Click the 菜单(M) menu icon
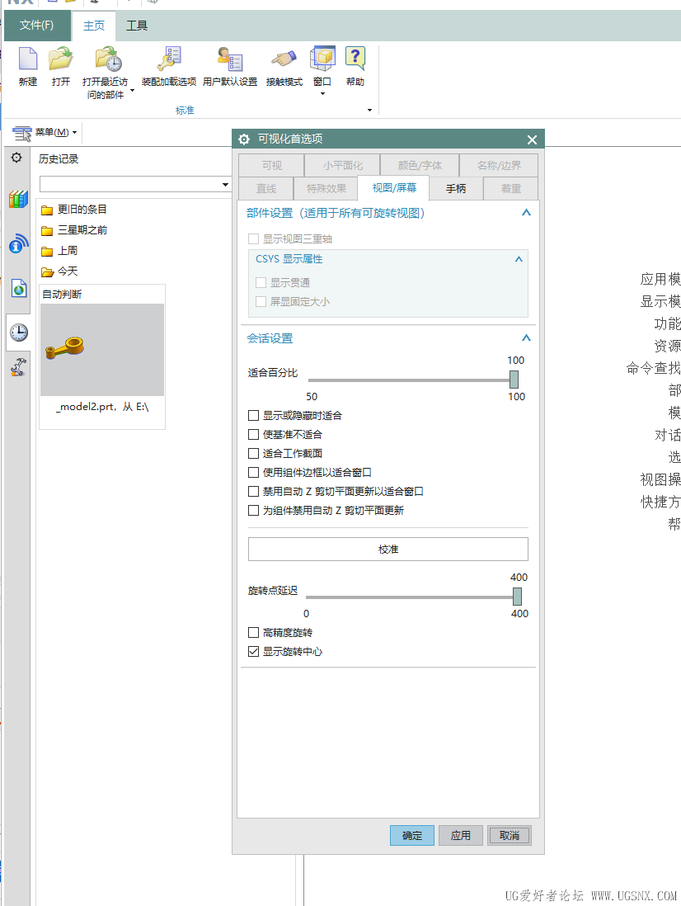Screen dimensions: 681x906 (22, 134)
